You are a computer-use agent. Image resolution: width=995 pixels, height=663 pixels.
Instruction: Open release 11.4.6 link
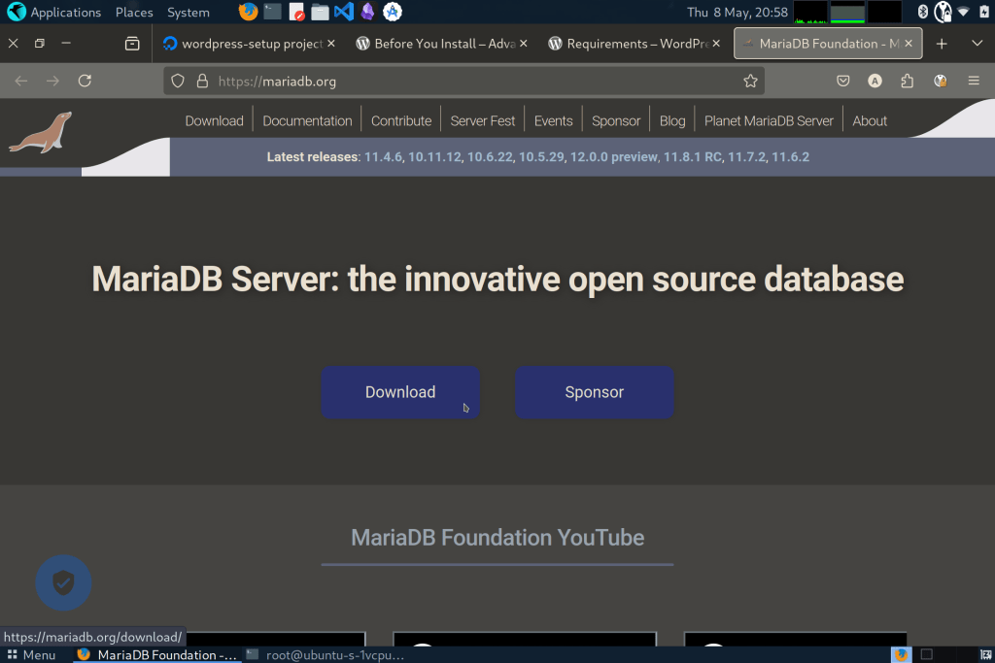click(x=383, y=156)
